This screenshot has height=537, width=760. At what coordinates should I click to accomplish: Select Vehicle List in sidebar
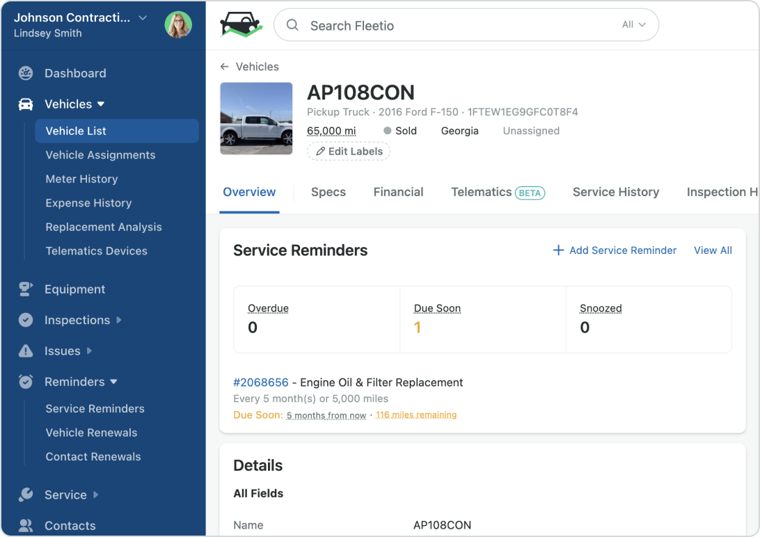click(x=117, y=131)
